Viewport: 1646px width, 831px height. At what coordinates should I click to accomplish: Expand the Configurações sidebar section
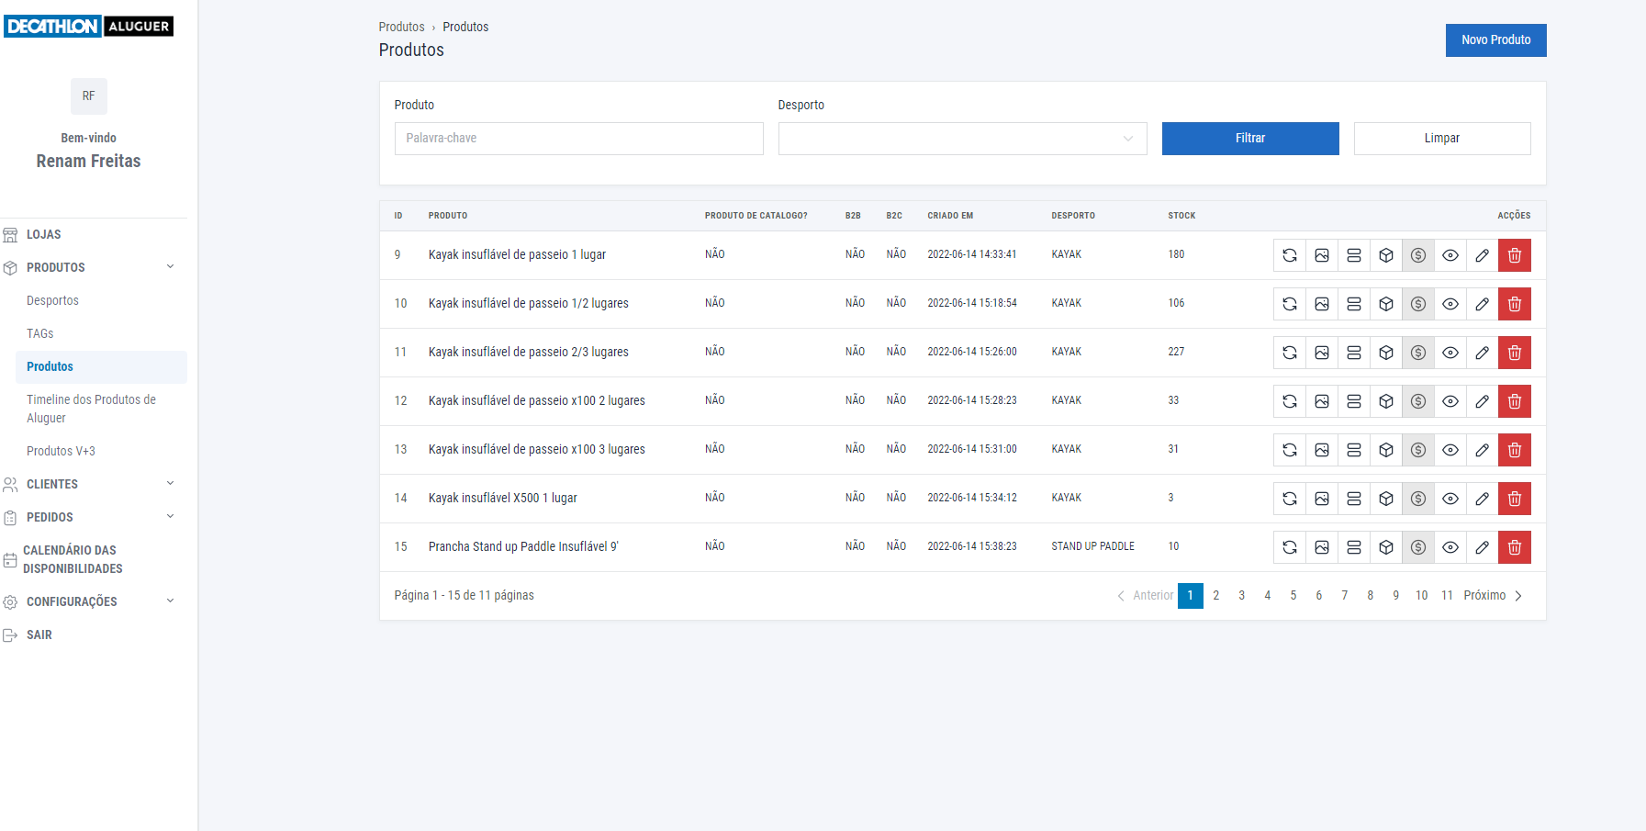pyautogui.click(x=169, y=601)
